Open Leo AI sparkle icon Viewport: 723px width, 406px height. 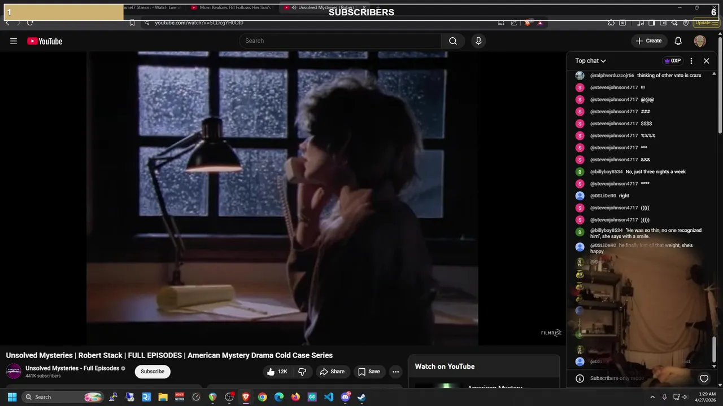pyautogui.click(x=674, y=23)
